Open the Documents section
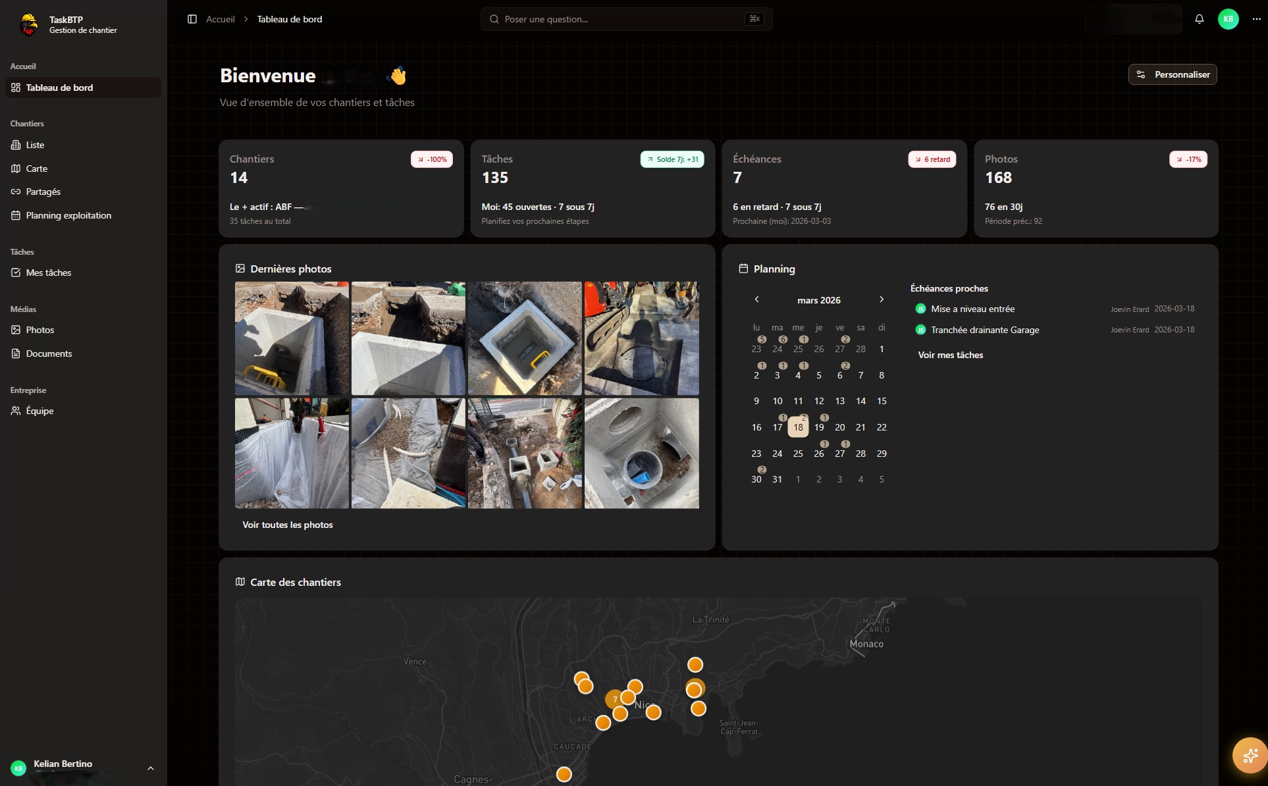This screenshot has height=786, width=1268. tap(49, 354)
